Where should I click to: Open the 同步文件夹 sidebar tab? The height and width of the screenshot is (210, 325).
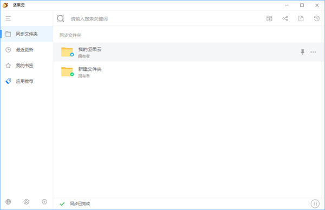(x=27, y=34)
